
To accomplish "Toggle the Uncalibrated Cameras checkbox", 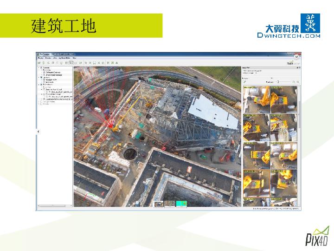I will (44, 75).
